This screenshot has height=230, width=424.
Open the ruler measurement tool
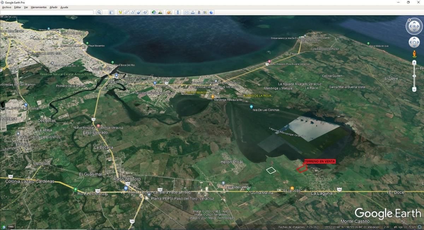178,12
